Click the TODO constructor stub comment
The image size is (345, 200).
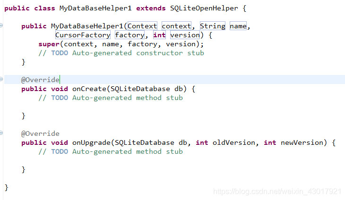[121, 53]
